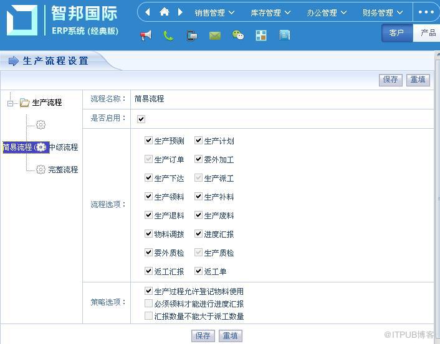This screenshot has width=440, height=344.
Task: Toggle the 是否启用 checkbox
Action: (141, 119)
